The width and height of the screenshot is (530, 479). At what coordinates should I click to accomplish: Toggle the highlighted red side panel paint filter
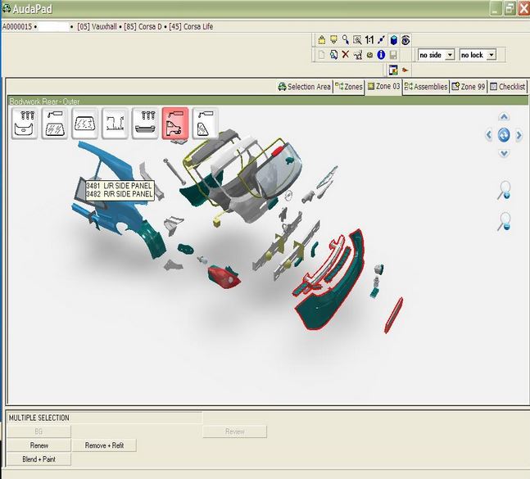coord(175,123)
